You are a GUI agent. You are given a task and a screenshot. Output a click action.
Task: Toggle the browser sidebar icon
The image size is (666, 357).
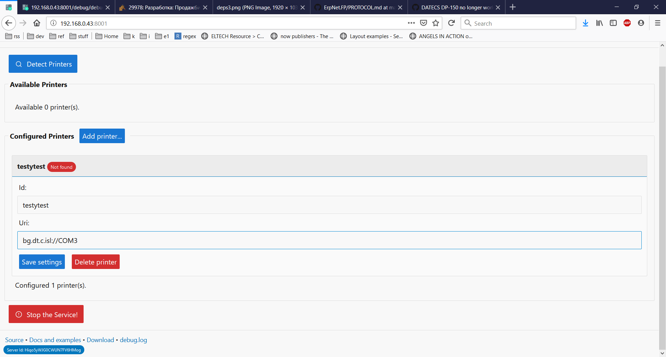pyautogui.click(x=613, y=23)
